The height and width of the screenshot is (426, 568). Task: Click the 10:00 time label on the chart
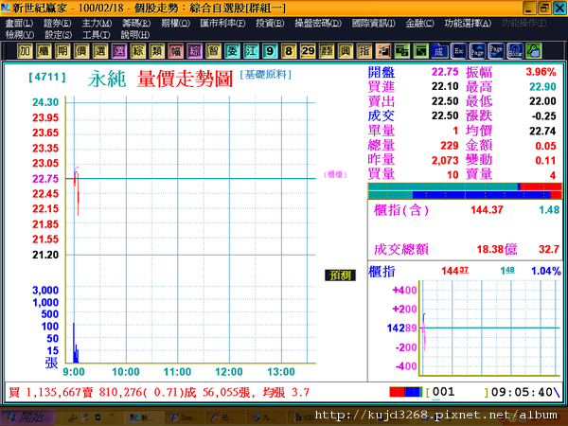pyautogui.click(x=126, y=372)
